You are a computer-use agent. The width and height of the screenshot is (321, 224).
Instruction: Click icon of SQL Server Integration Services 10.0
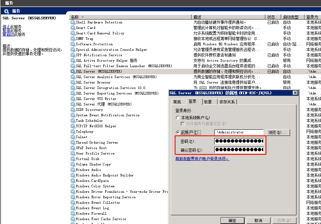[73, 88]
